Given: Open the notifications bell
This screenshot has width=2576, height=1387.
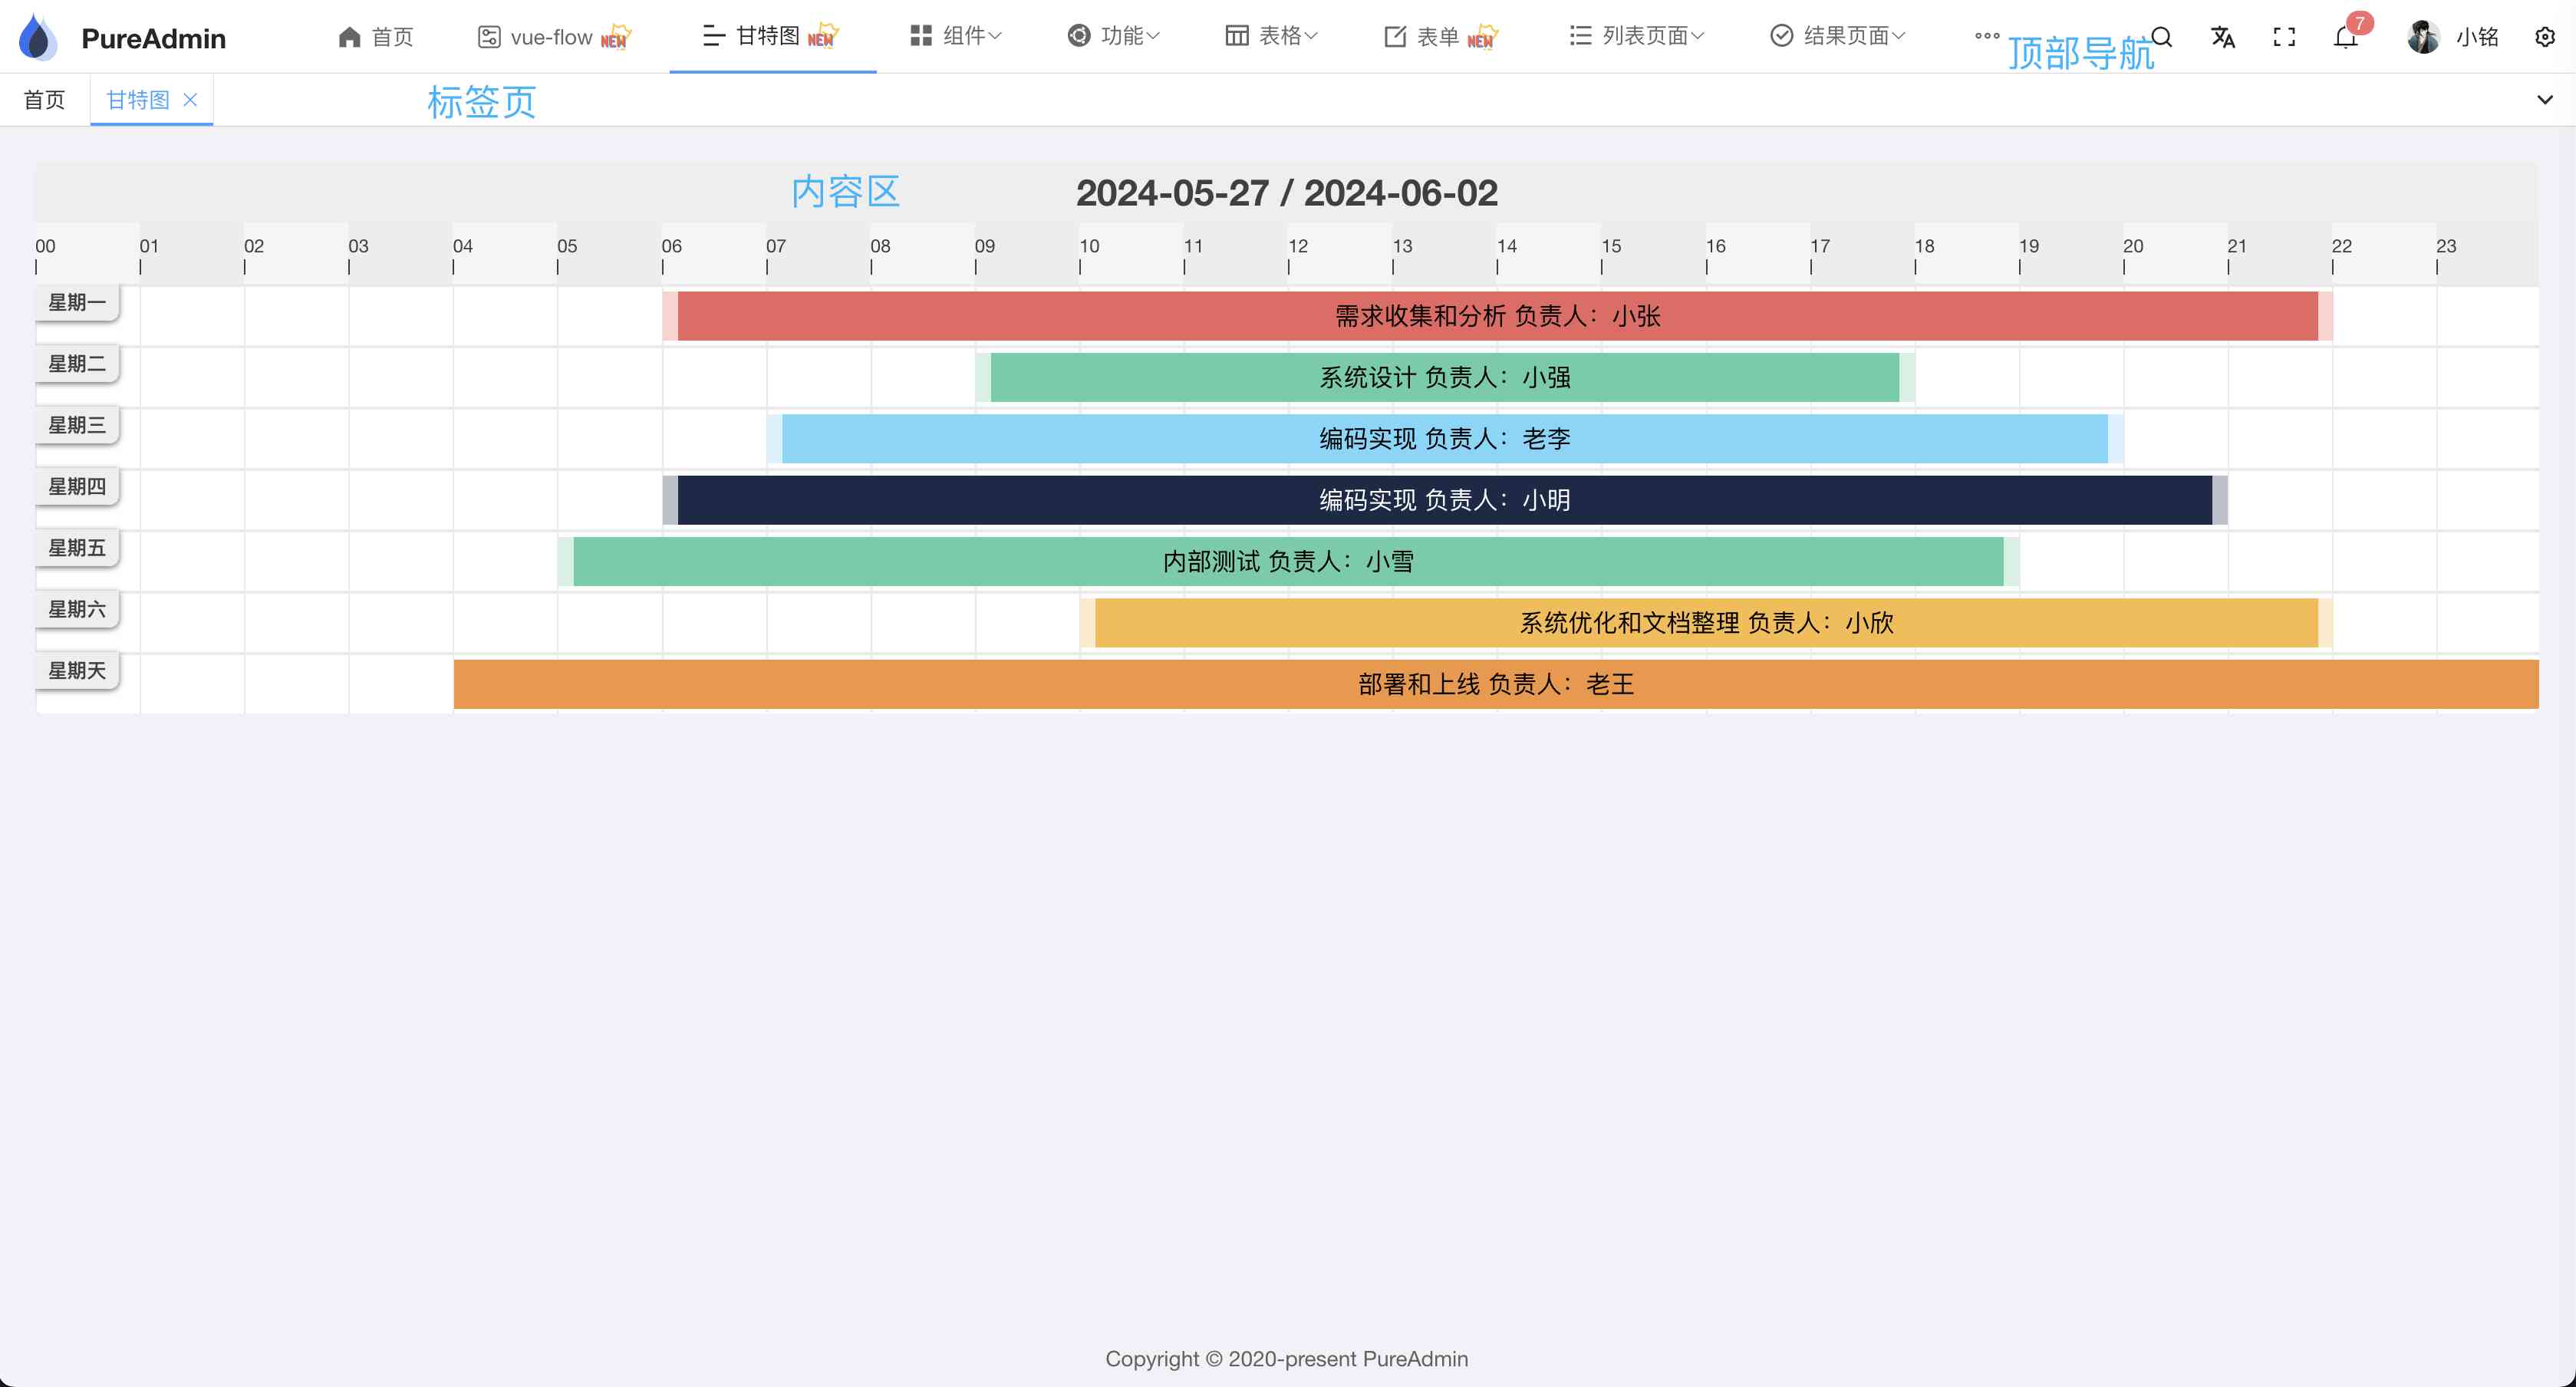Looking at the screenshot, I should tap(2345, 37).
